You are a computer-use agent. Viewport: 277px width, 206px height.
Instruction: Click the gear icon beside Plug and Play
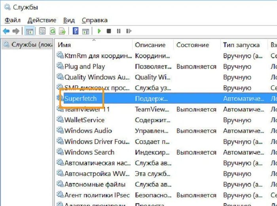pos(60,66)
